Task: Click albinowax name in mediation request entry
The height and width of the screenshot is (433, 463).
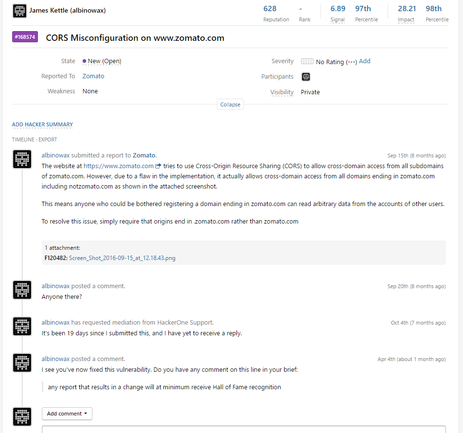Action: (x=55, y=323)
